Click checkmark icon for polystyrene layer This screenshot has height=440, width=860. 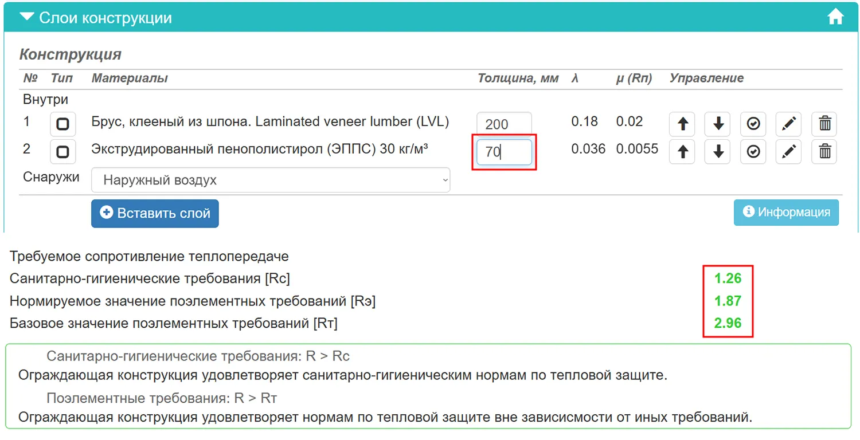pos(753,151)
